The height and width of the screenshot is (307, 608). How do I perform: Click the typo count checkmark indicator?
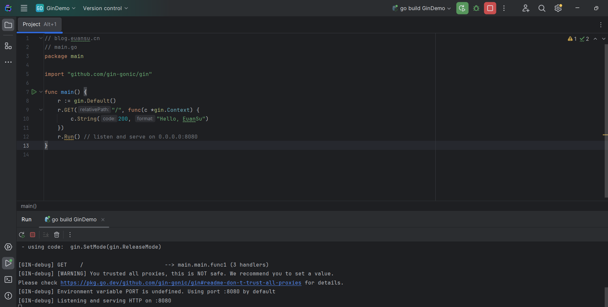(x=584, y=39)
